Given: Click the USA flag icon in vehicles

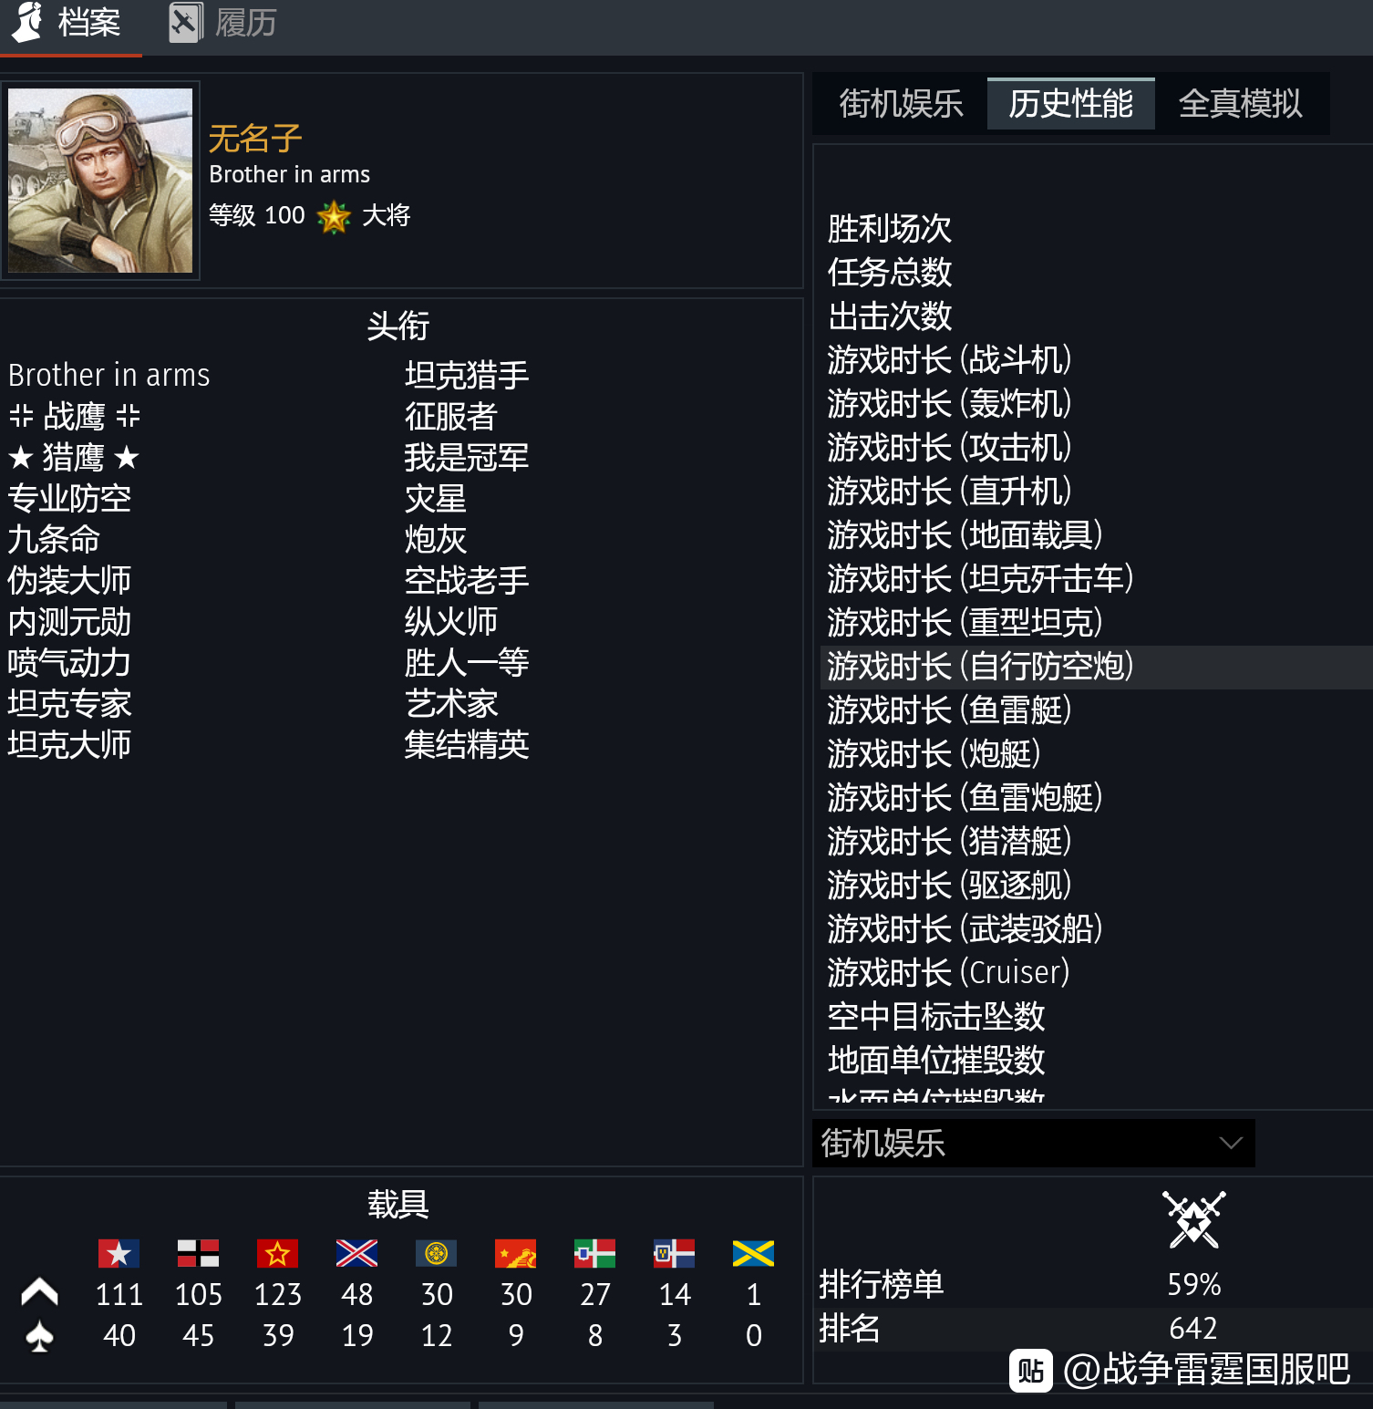Looking at the screenshot, I should [x=119, y=1253].
